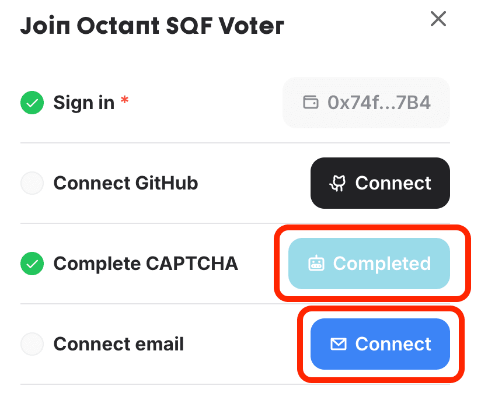The width and height of the screenshot is (481, 400).
Task: Click the Connect email step label
Action: pos(118,344)
